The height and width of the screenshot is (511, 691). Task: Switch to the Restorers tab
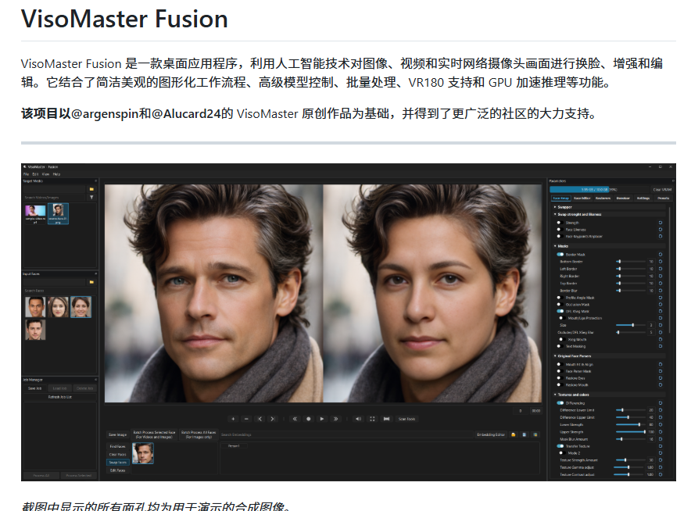603,198
